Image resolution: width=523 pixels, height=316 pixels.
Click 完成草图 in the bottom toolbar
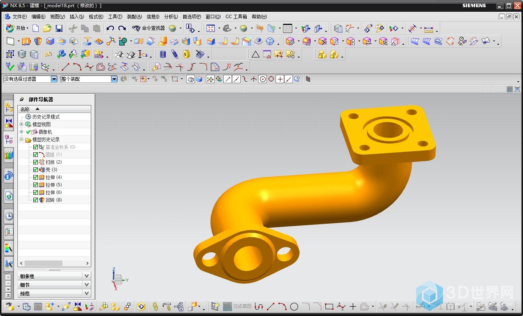(242, 307)
